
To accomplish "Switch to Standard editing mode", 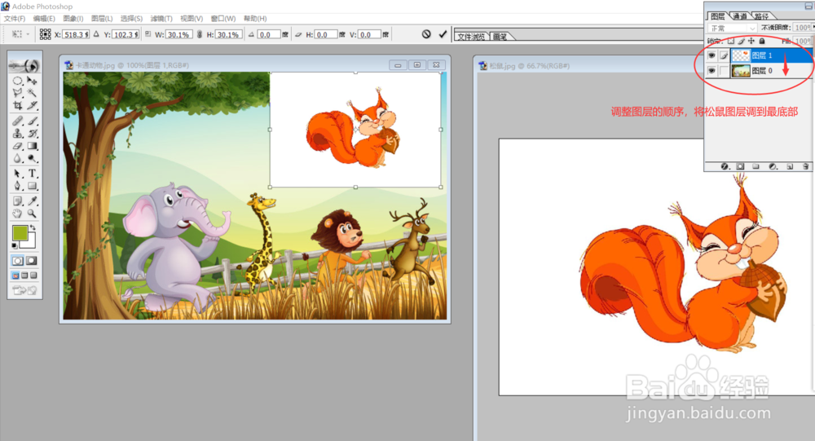I will (x=18, y=261).
